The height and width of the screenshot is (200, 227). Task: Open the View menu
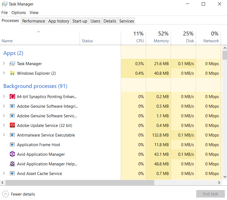[x=34, y=13]
